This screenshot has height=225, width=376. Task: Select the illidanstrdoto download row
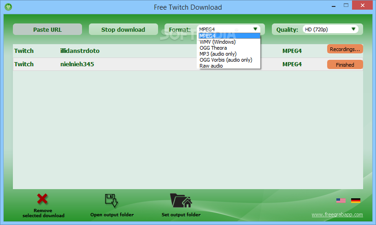(188, 51)
